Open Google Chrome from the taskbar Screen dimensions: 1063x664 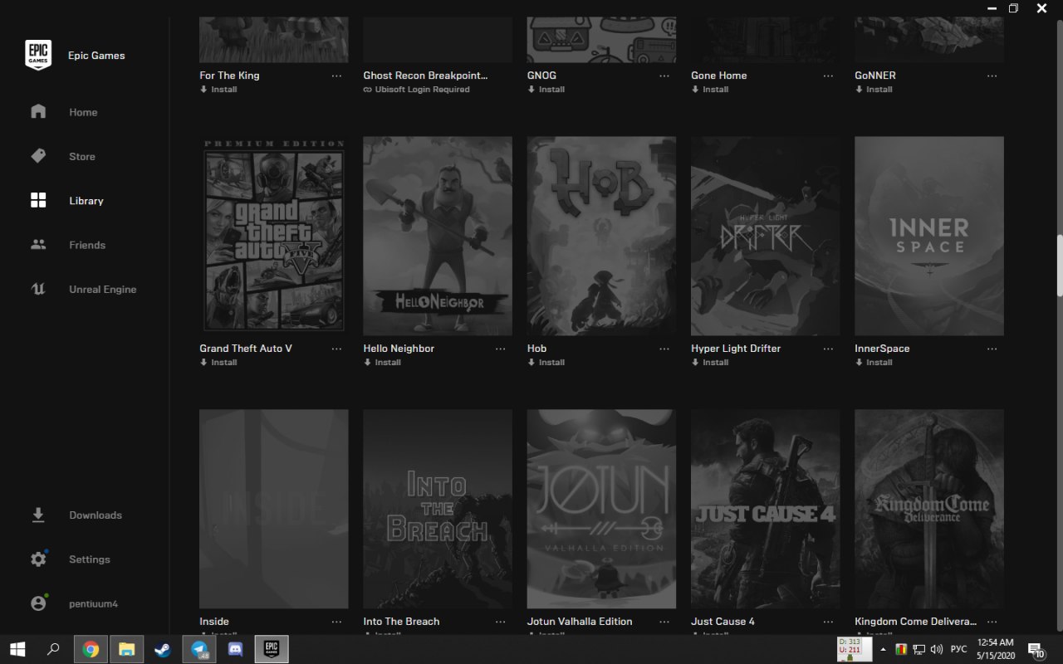91,649
